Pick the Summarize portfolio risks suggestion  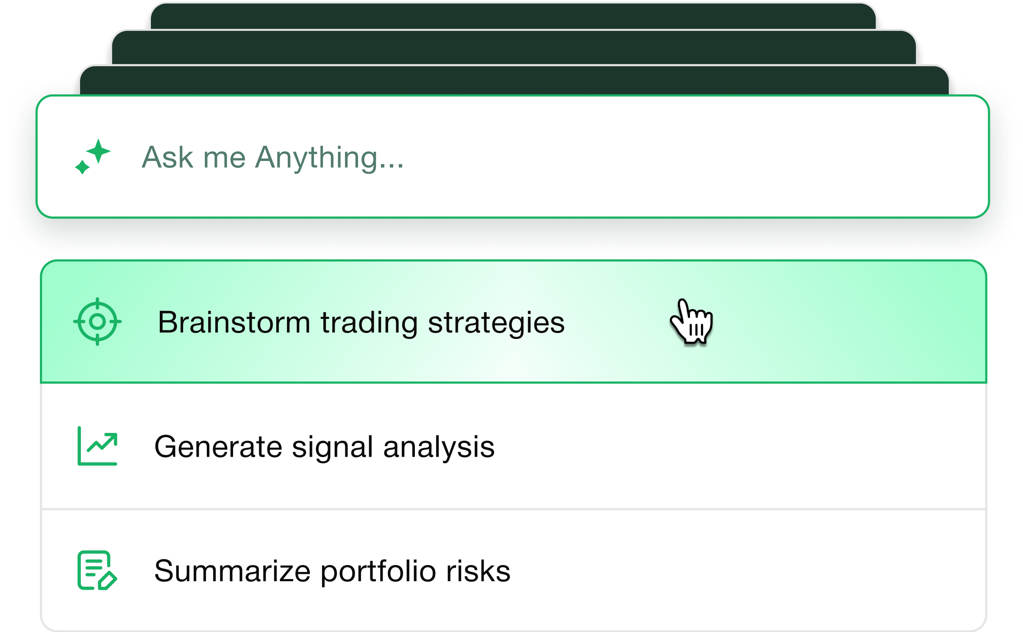[x=332, y=571]
